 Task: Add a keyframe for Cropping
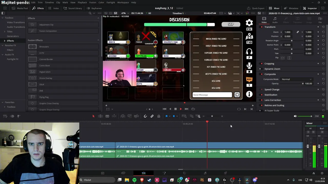pos(318,64)
